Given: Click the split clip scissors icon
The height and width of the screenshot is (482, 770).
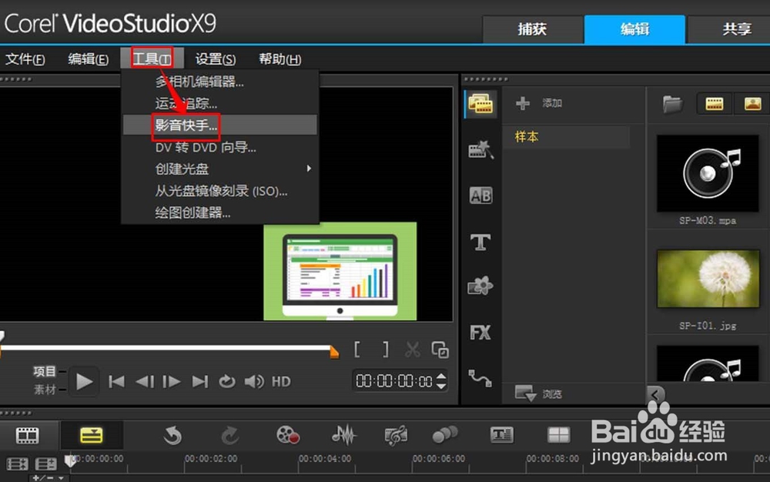Looking at the screenshot, I should (413, 350).
